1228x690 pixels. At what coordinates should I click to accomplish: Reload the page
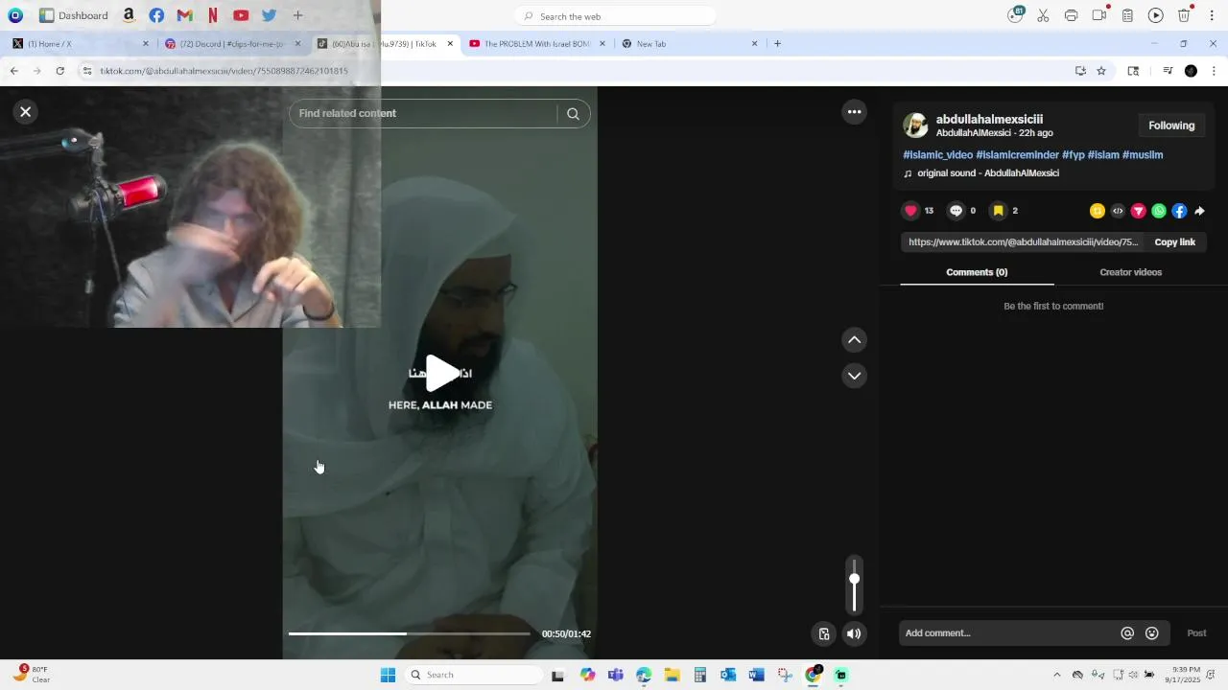point(59,71)
